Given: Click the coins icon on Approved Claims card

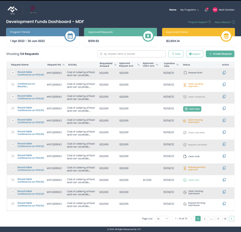Looking at the screenshot, I should (226, 36).
